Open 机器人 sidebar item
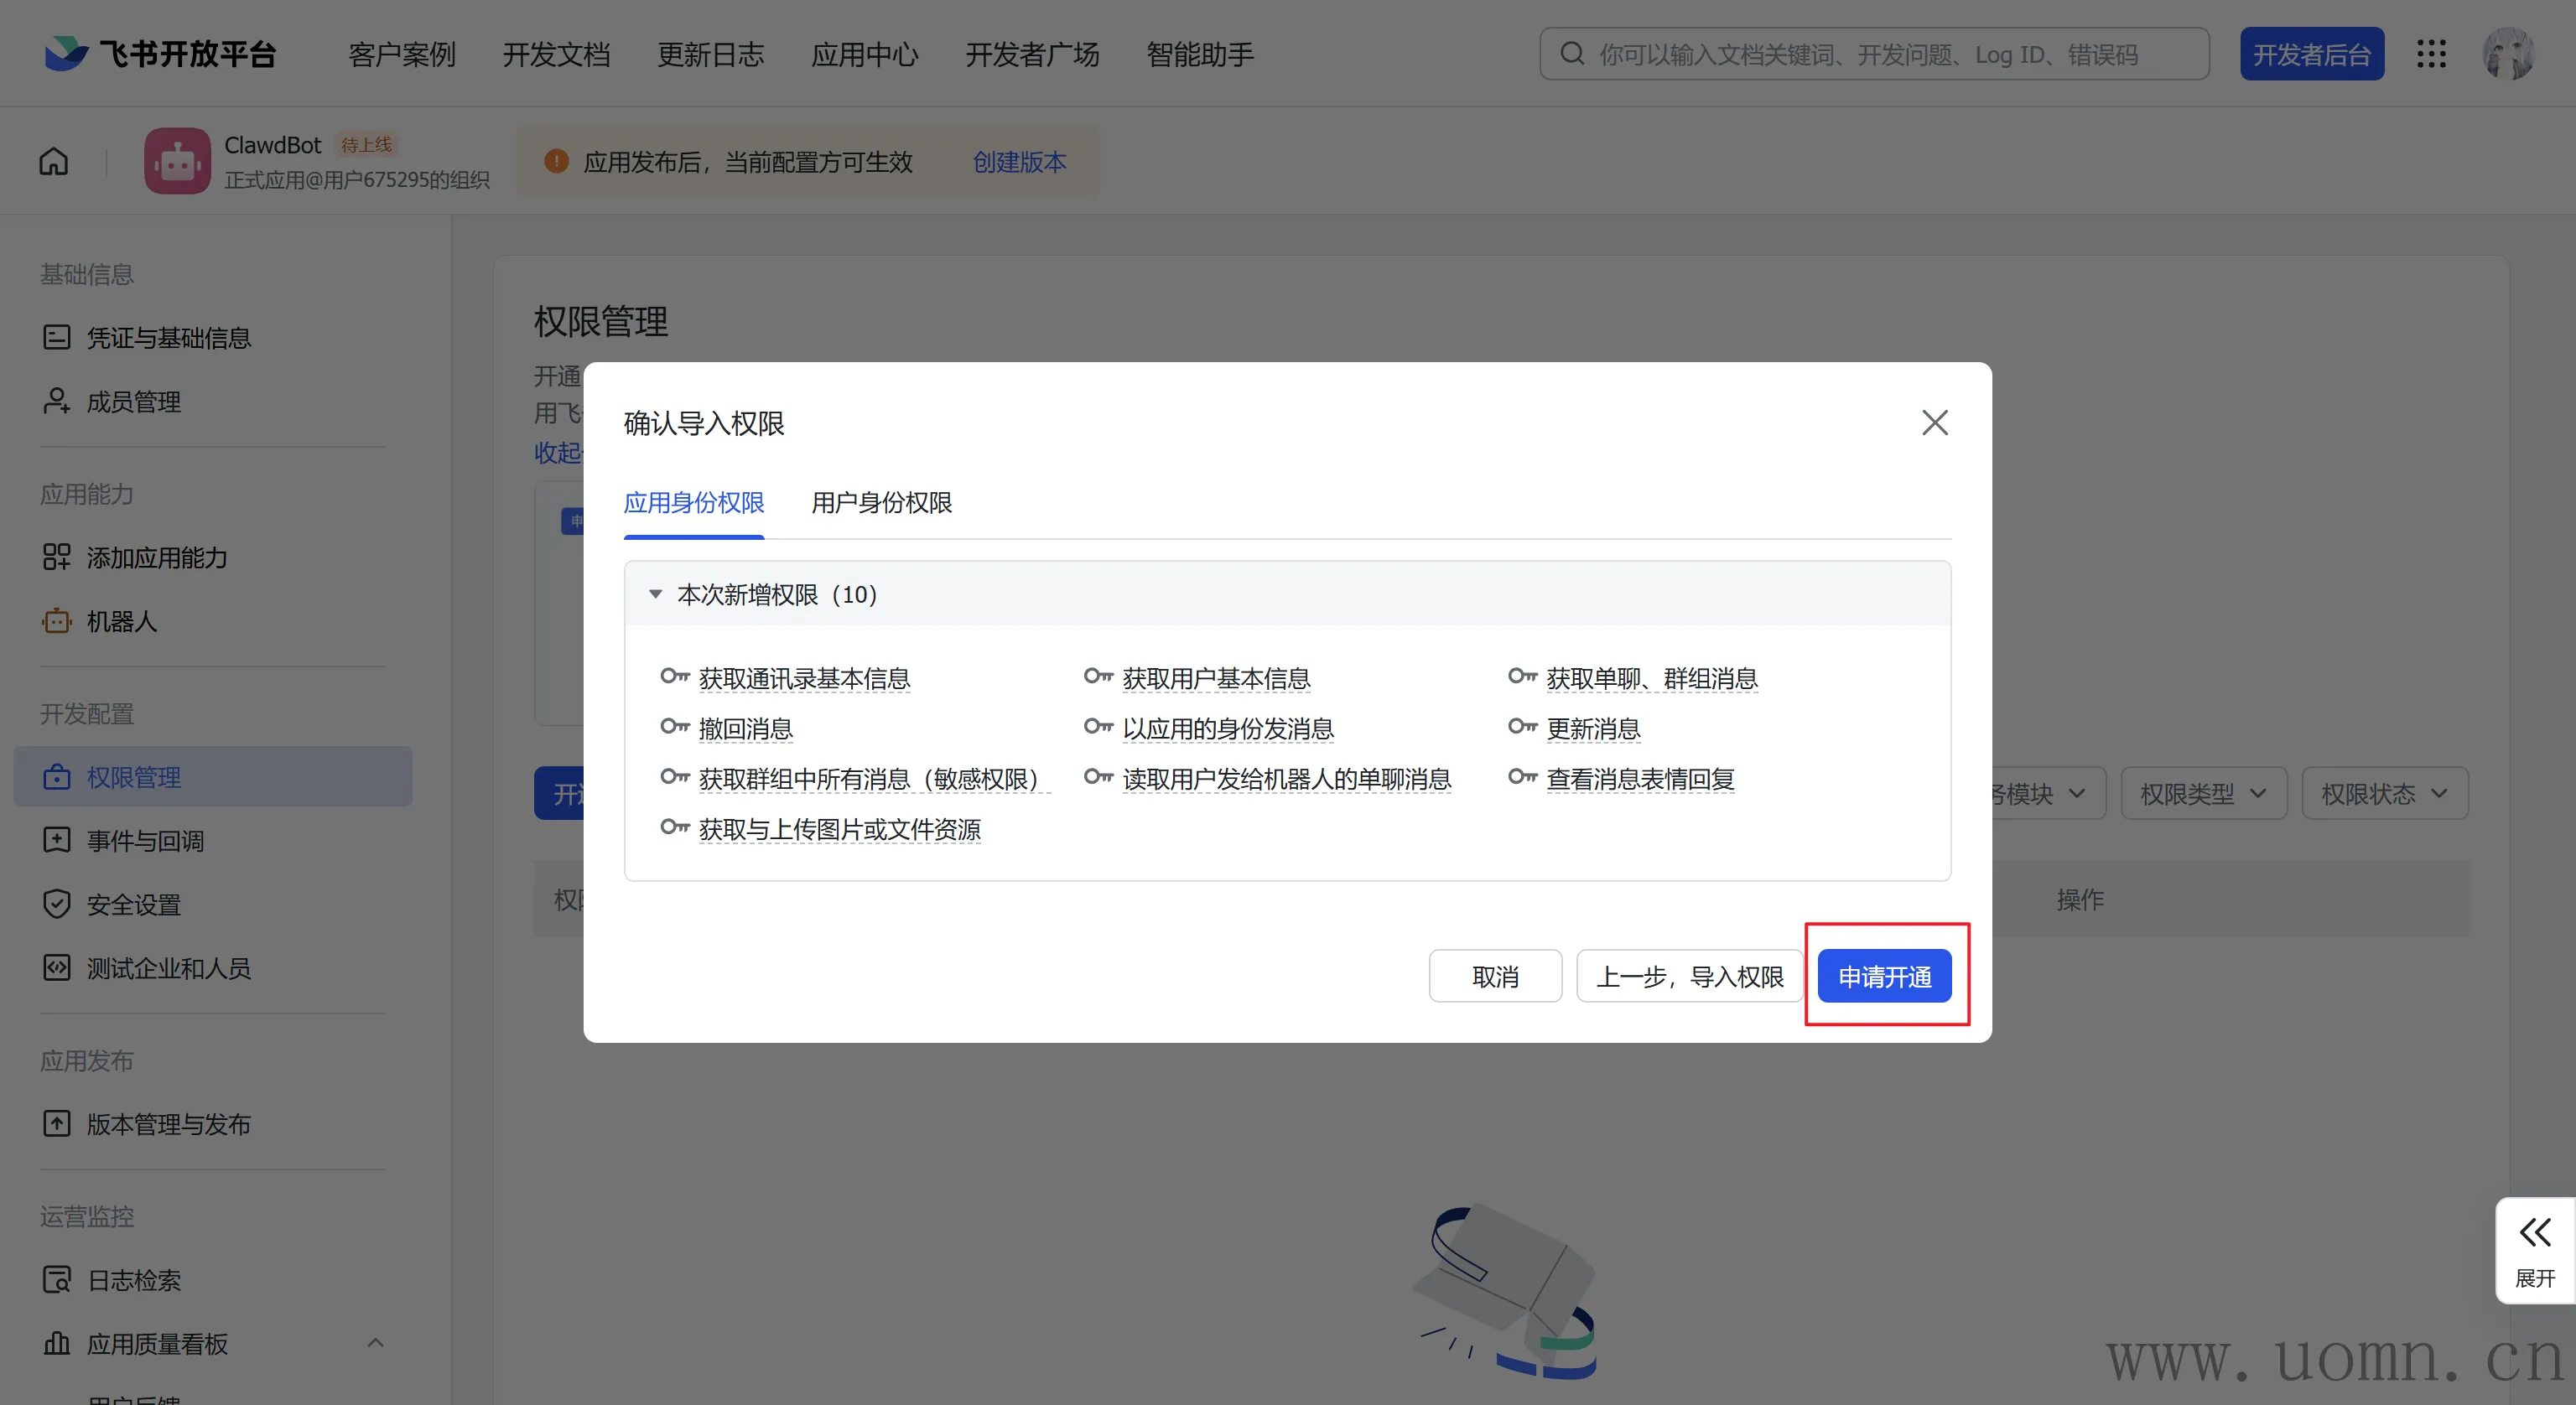Viewport: 2576px width, 1405px height. click(121, 621)
